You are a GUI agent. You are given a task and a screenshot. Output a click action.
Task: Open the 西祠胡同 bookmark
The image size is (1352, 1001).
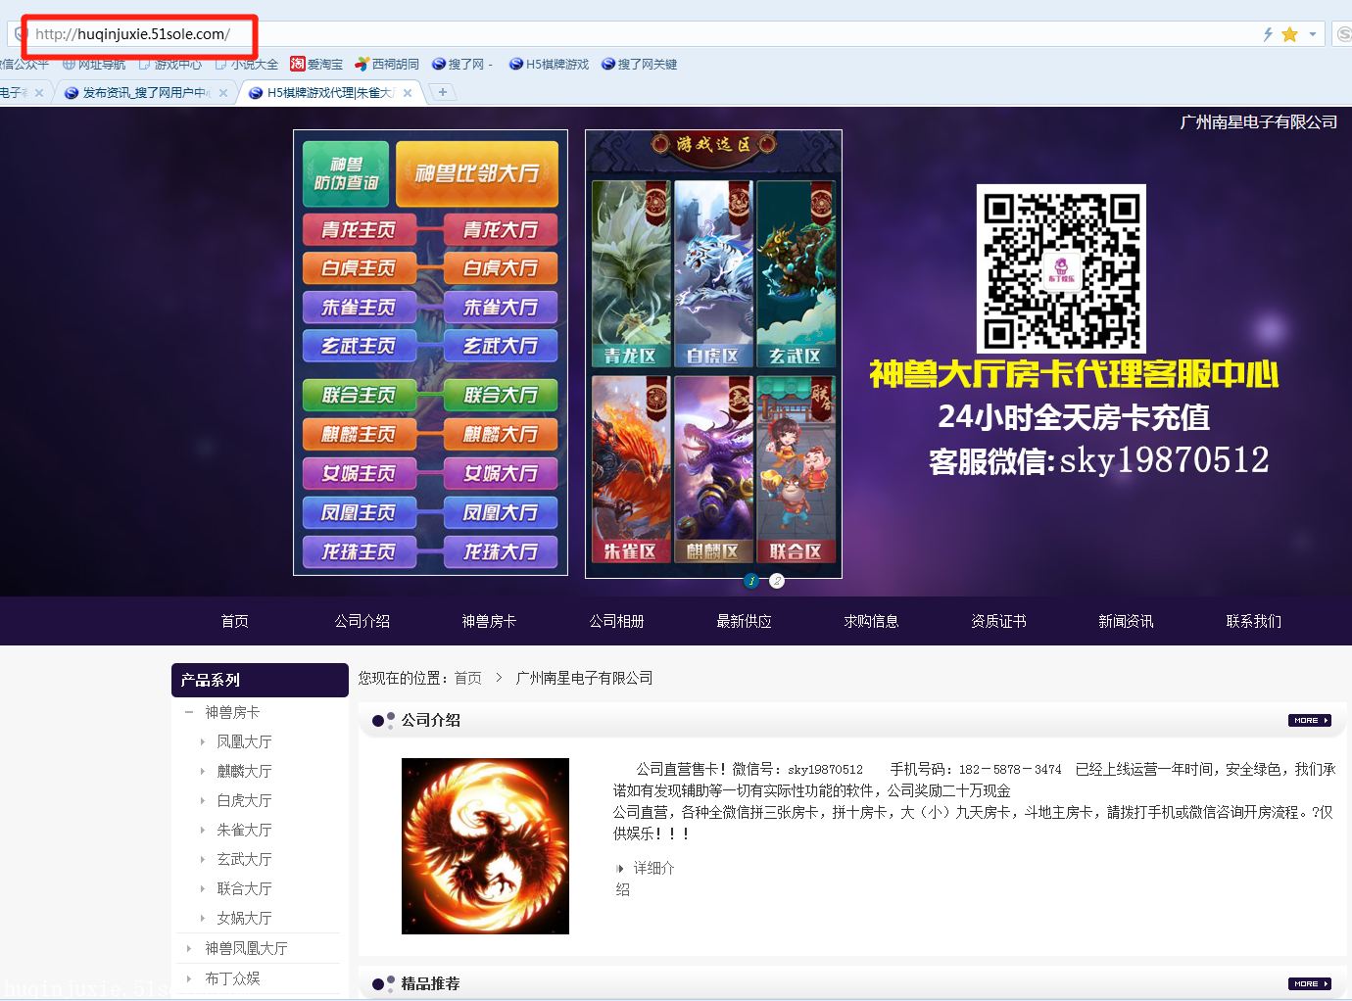(387, 64)
